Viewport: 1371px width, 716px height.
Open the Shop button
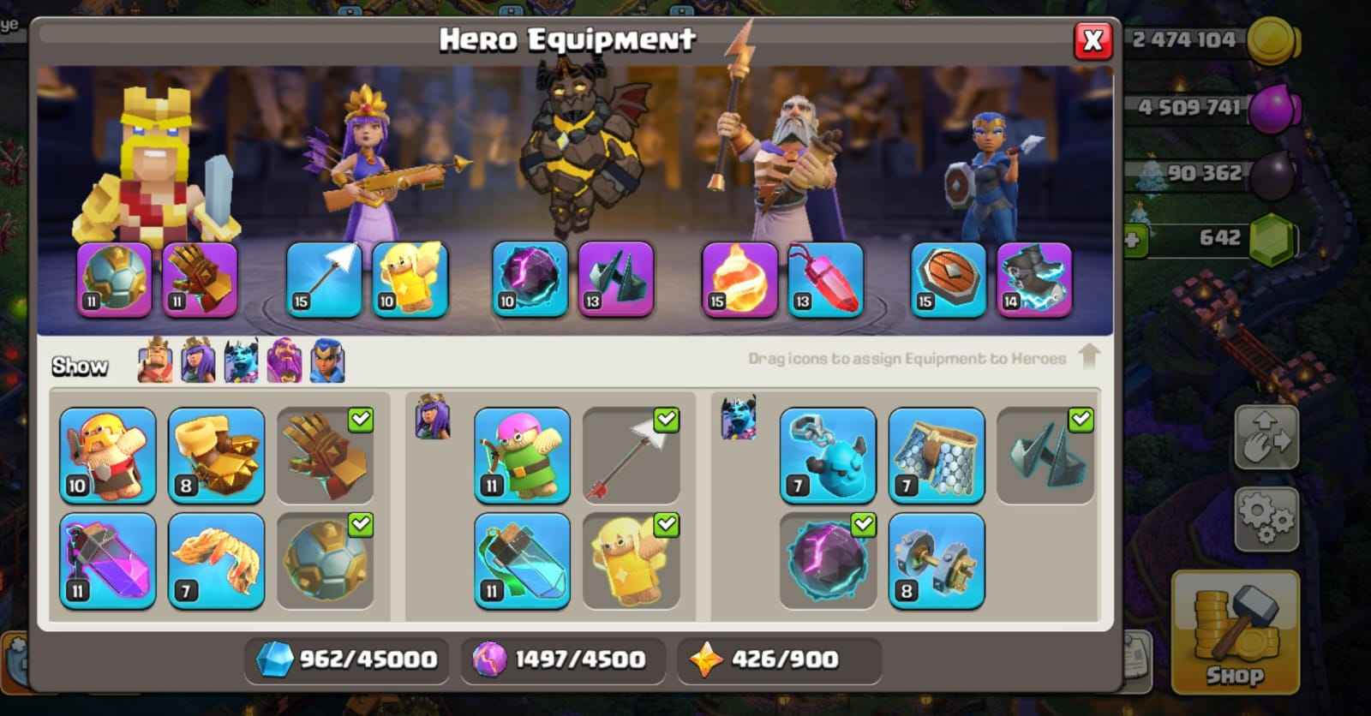tap(1235, 632)
